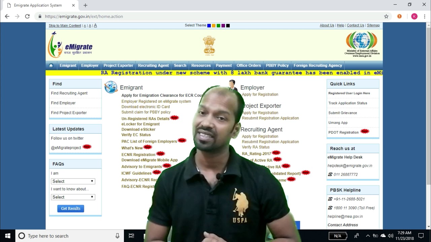Screen dimensions: 431x242
Task: Open a new browser tab
Action: coord(85,5)
